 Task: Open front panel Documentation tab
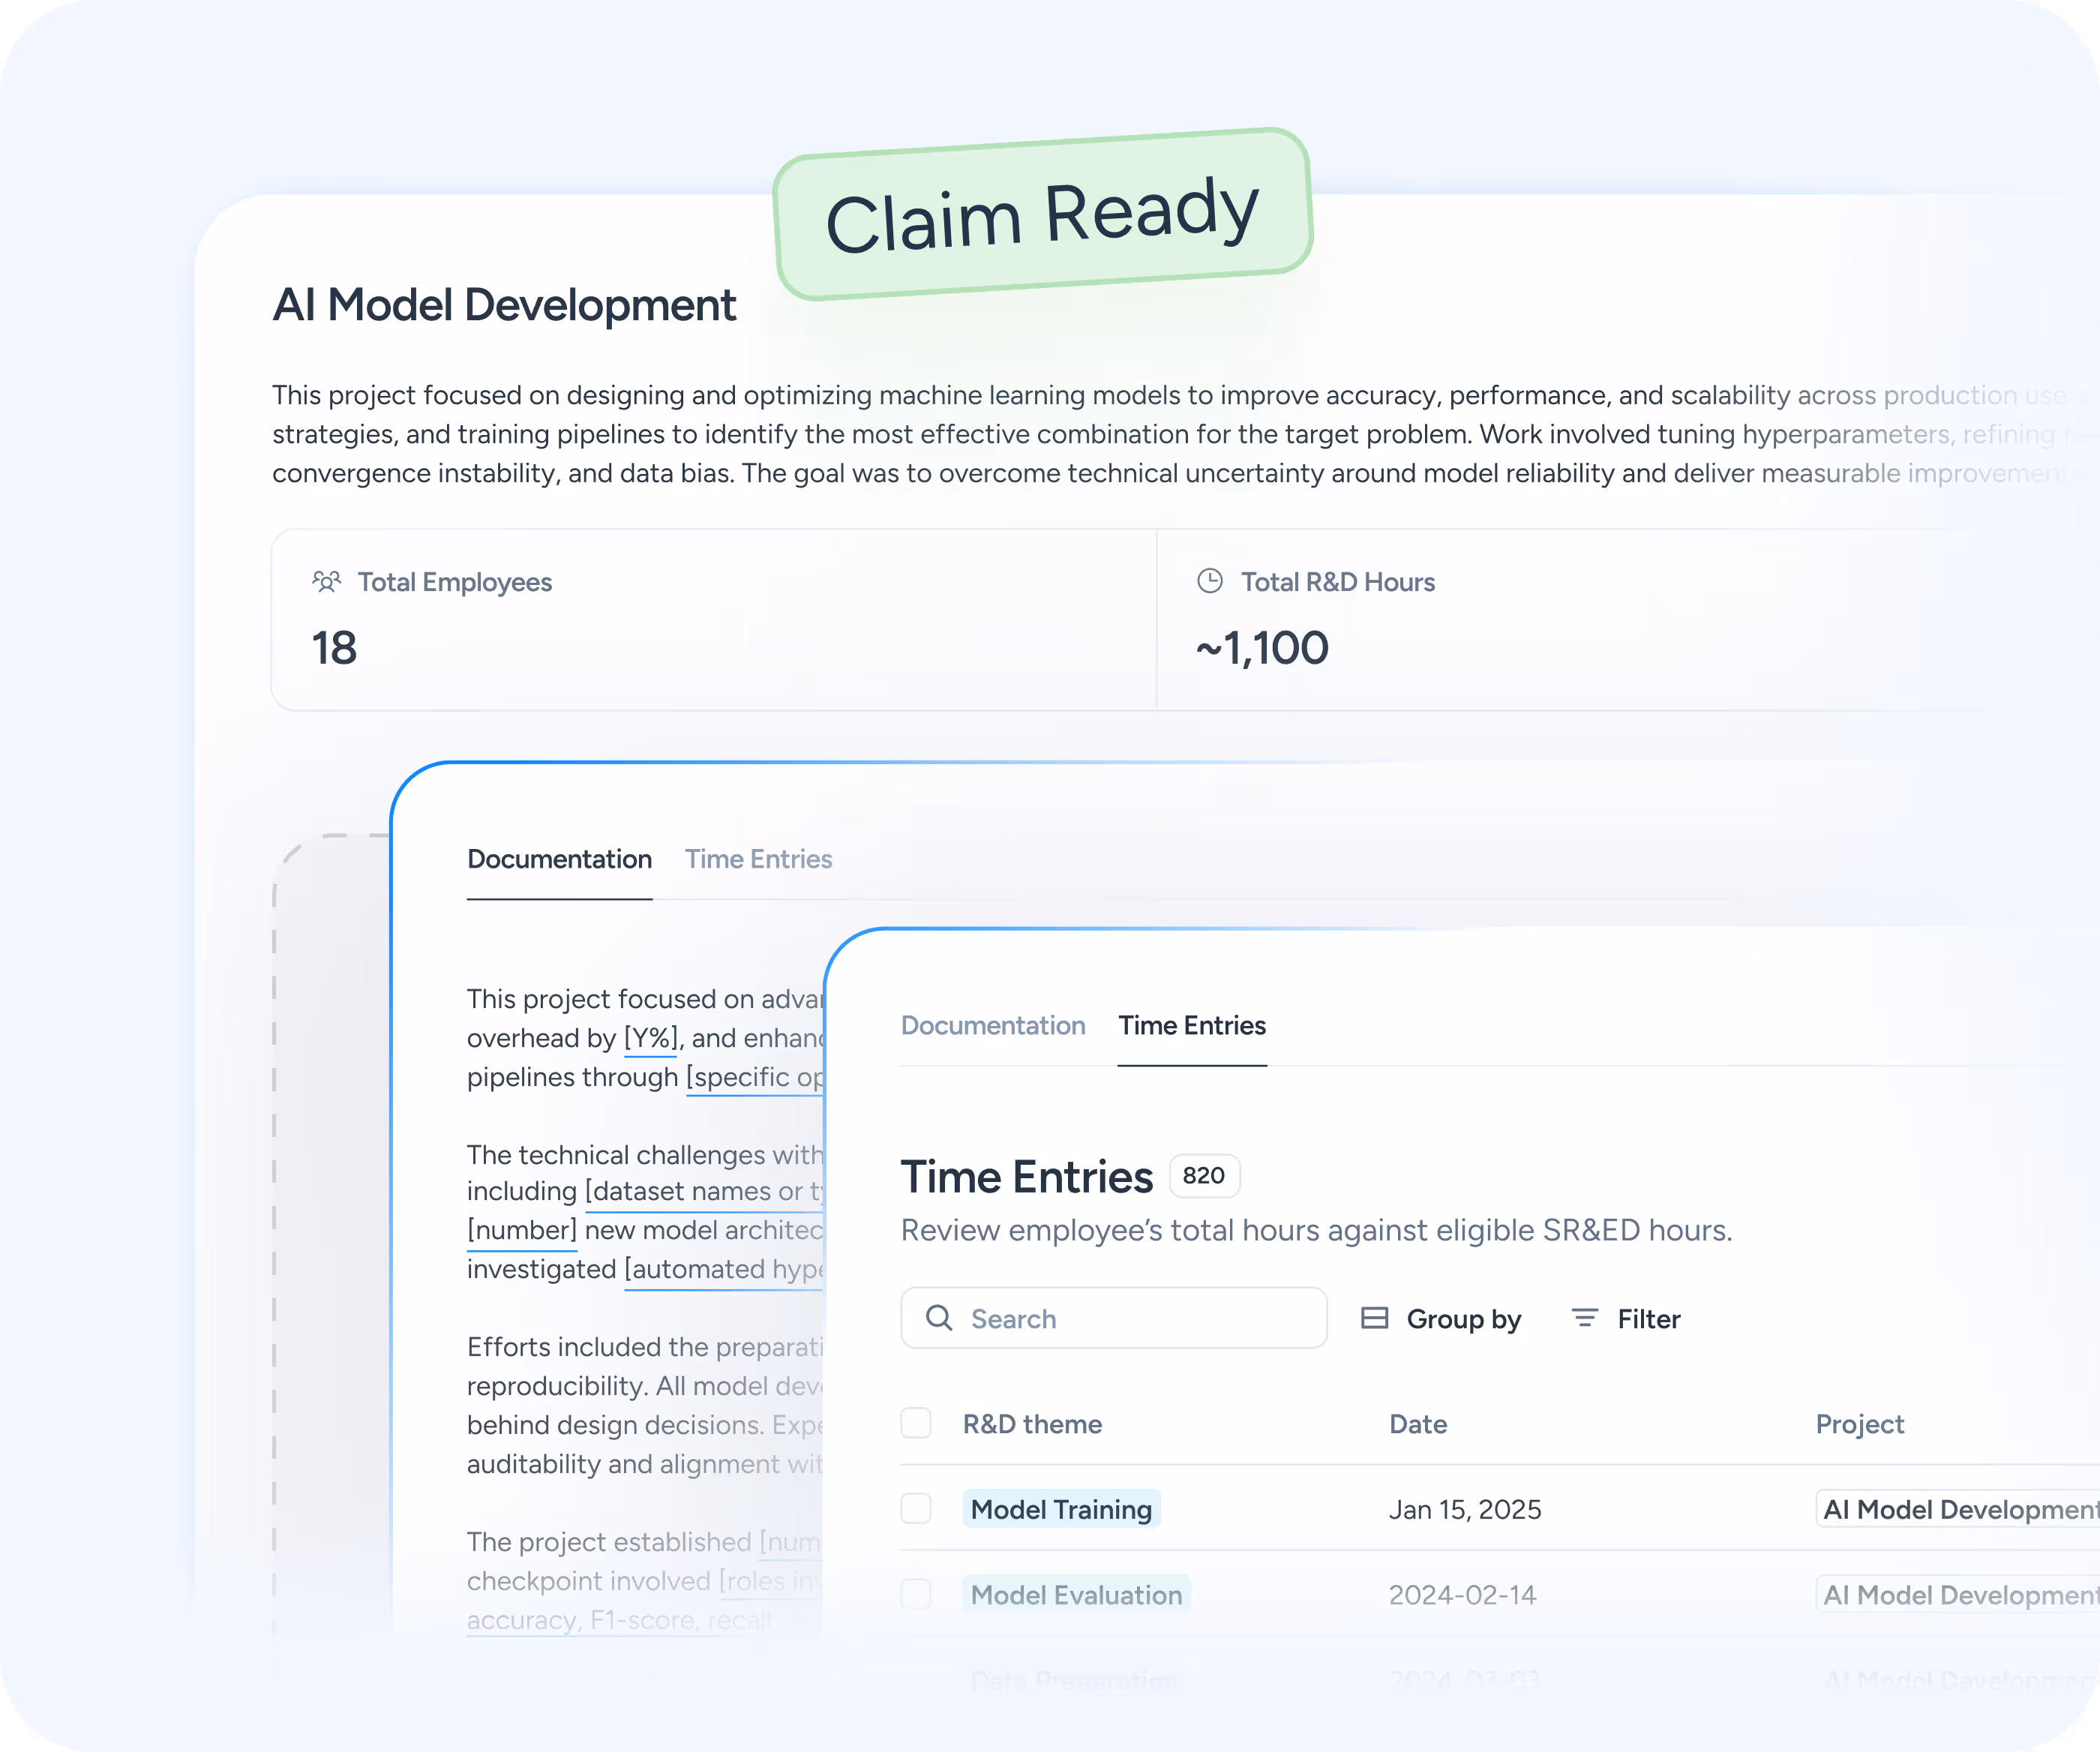tap(992, 1026)
